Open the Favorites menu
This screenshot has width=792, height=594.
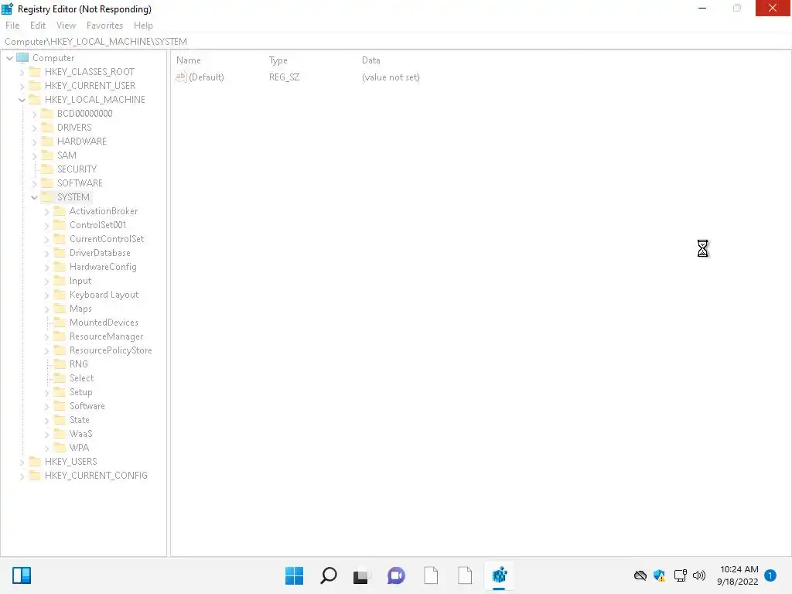coord(104,26)
